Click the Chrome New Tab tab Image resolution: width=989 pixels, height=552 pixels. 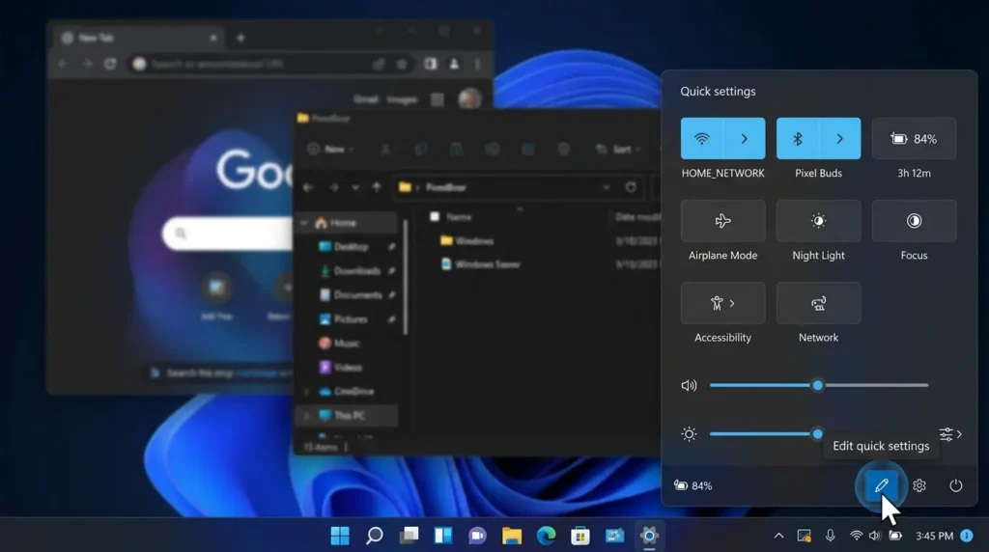click(140, 38)
